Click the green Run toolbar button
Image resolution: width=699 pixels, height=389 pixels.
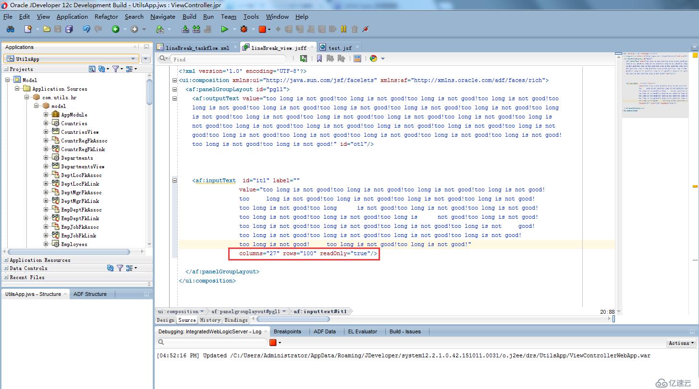pyautogui.click(x=224, y=29)
